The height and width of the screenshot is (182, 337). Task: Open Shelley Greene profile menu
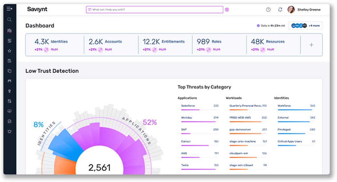click(x=304, y=10)
